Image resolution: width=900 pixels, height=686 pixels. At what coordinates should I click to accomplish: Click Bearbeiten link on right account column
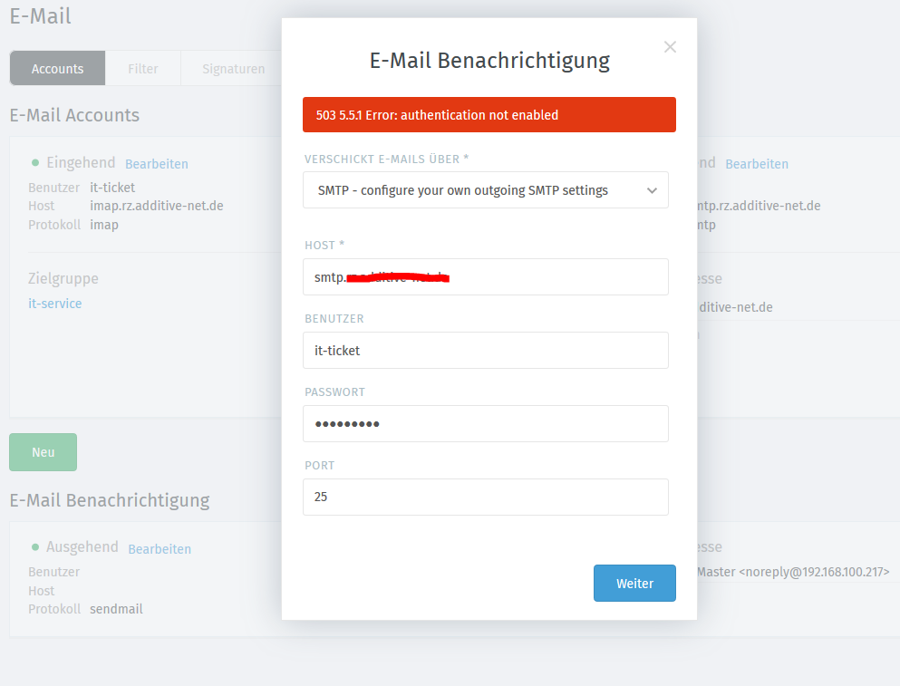tap(757, 164)
